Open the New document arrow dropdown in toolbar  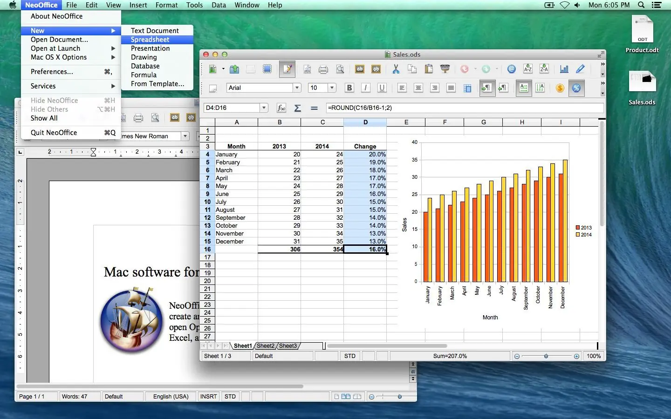[223, 69]
